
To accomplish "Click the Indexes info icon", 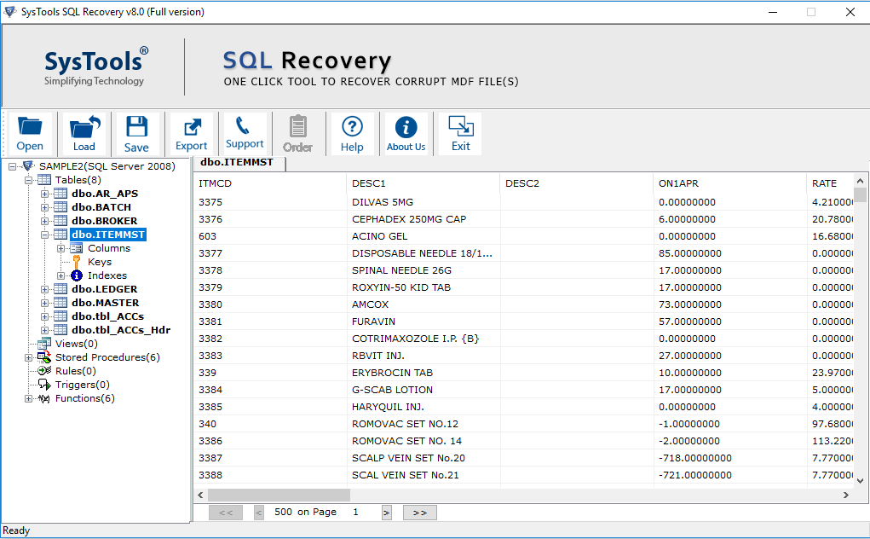I will 77,275.
